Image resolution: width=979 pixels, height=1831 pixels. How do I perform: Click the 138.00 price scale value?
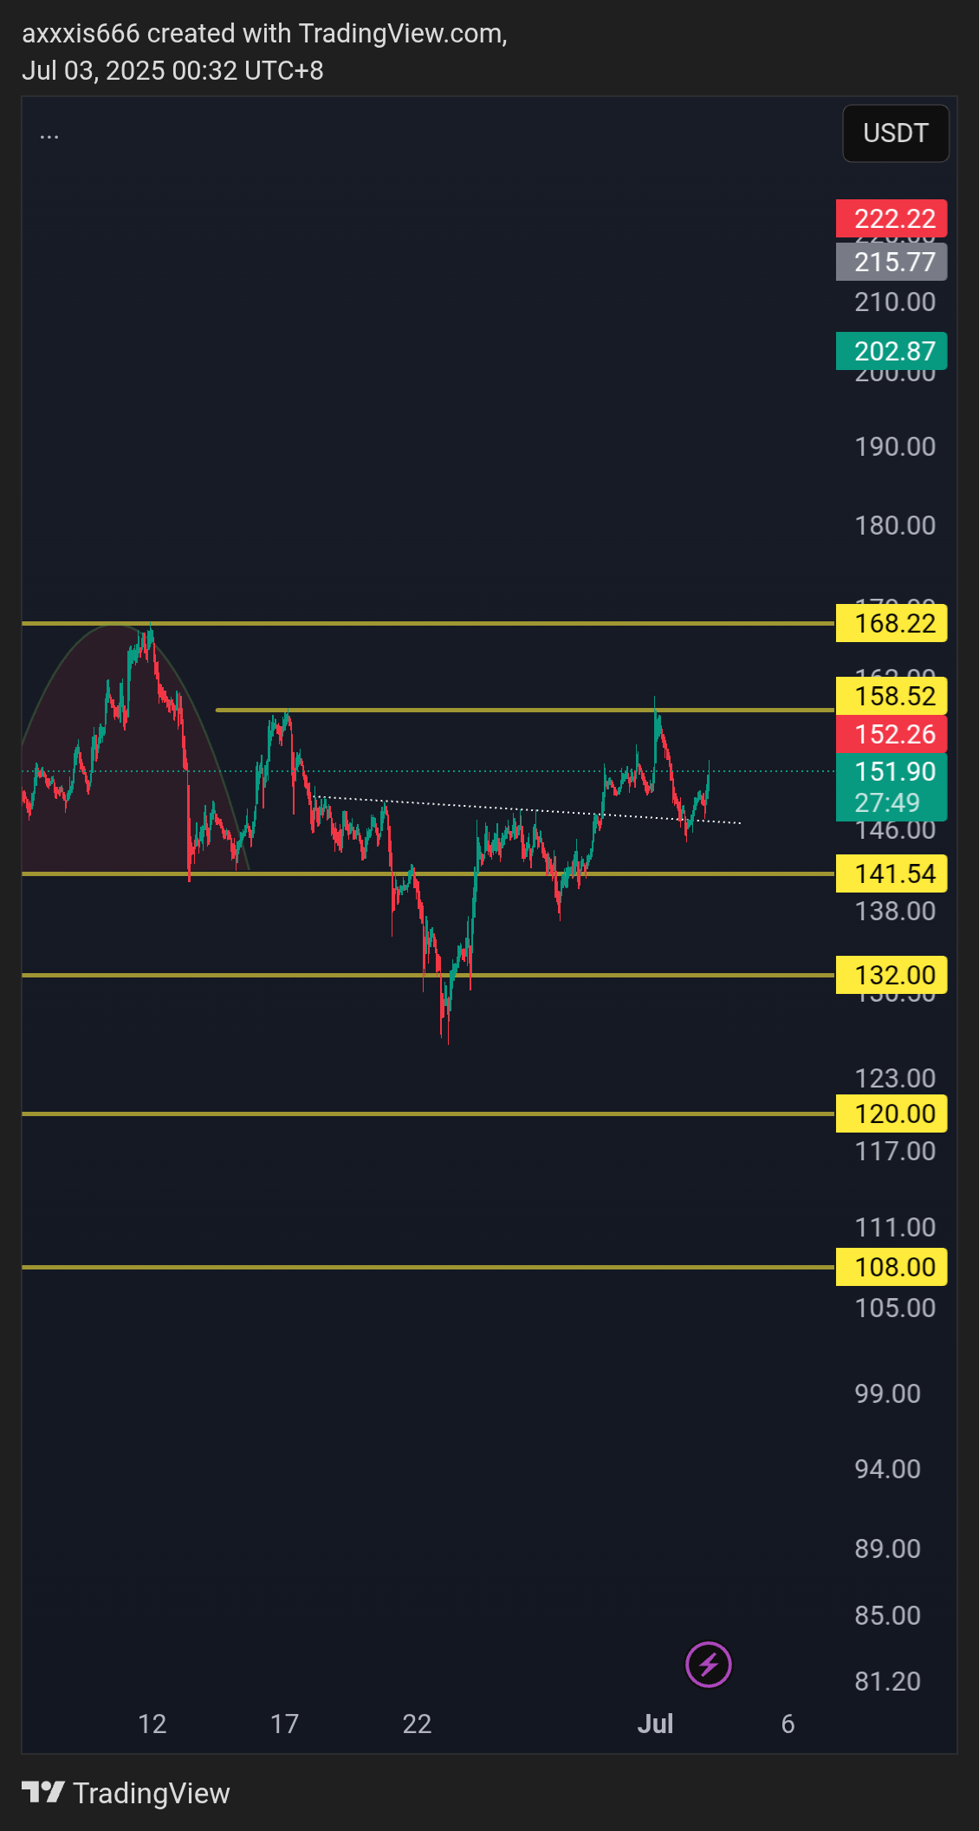point(895,911)
